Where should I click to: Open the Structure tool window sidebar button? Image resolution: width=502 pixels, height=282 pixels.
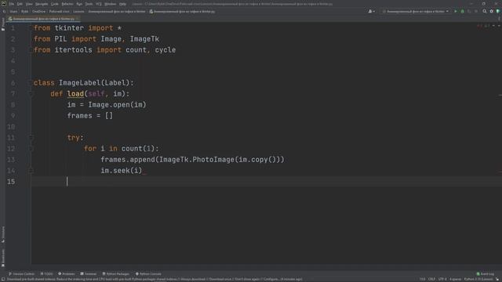(x=3, y=234)
